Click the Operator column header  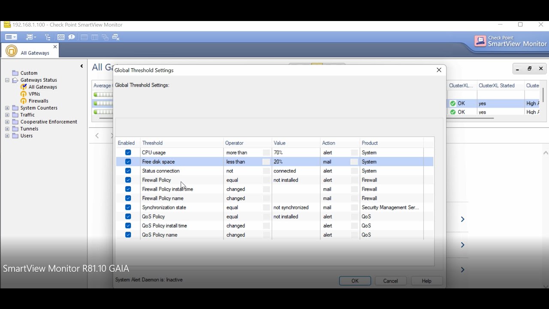[x=247, y=143]
